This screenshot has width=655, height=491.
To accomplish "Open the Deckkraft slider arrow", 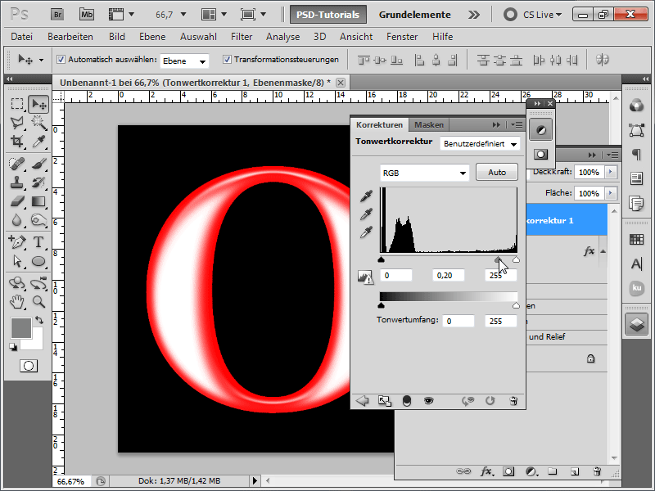I will click(x=611, y=172).
